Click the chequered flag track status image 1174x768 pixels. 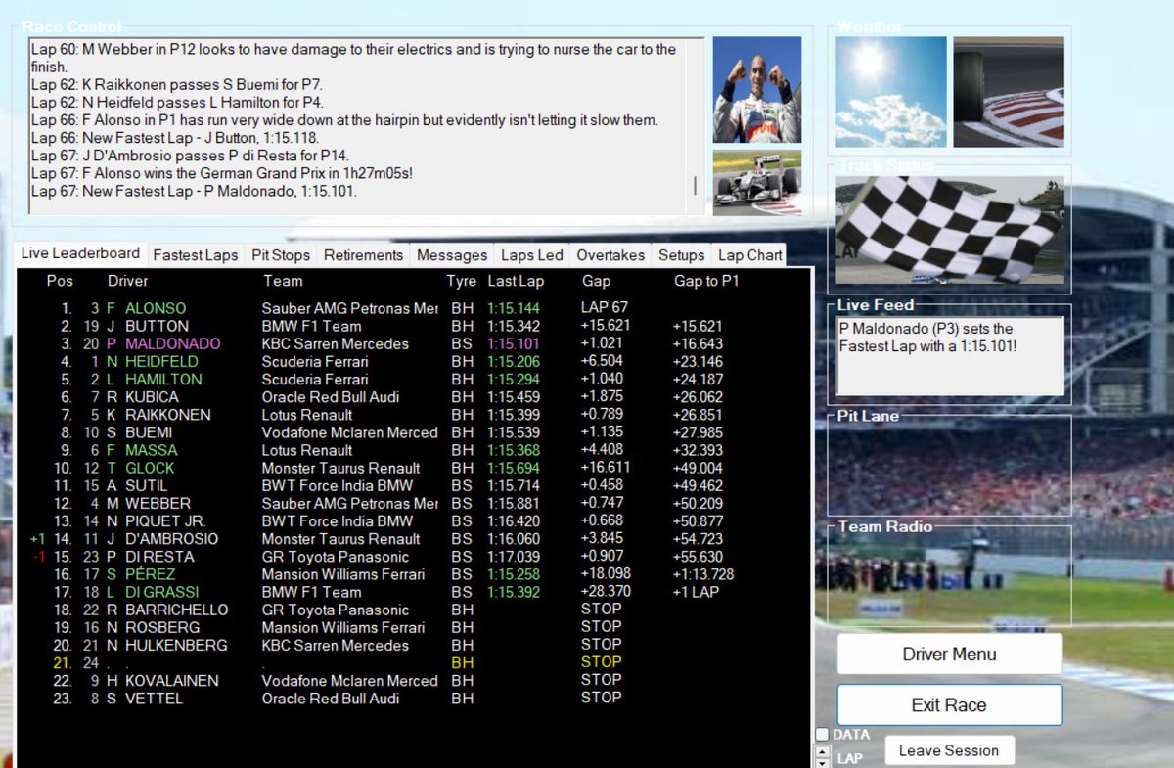pos(949,230)
